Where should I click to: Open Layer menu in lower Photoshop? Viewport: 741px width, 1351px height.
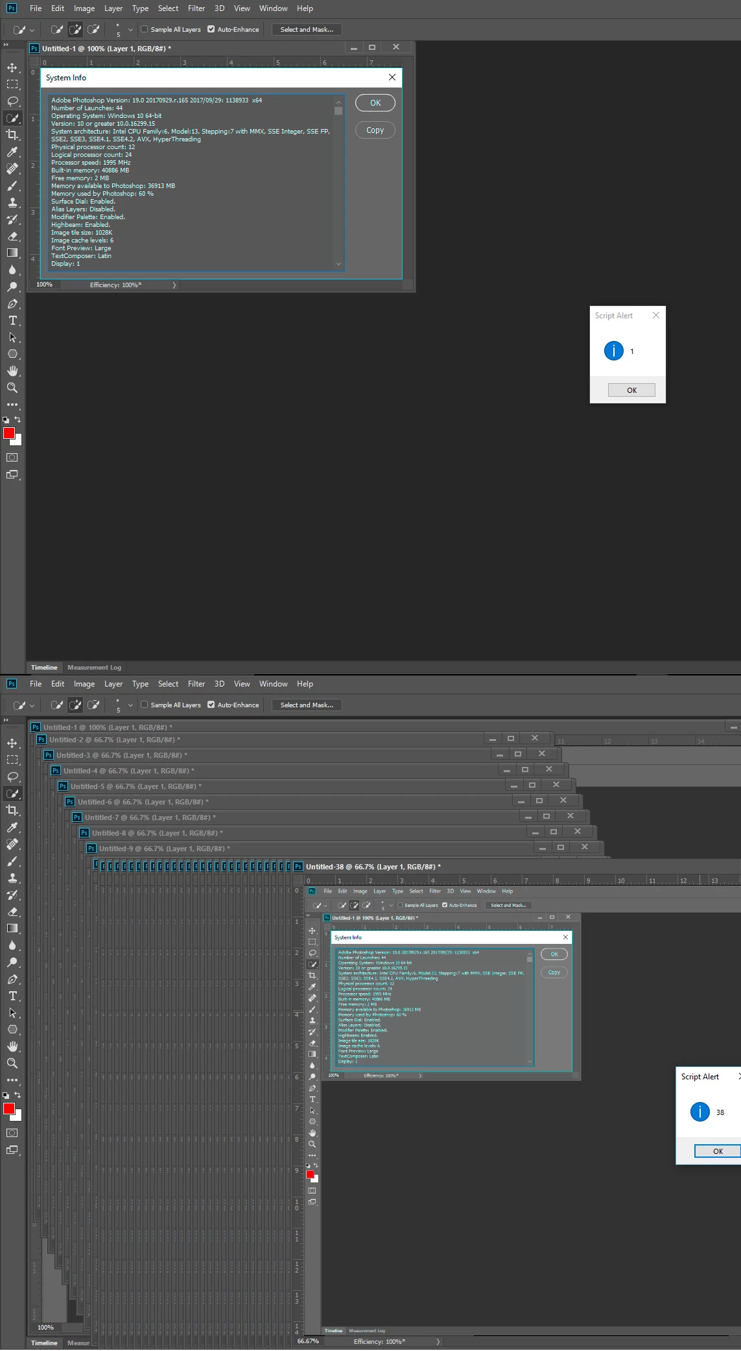coord(113,684)
